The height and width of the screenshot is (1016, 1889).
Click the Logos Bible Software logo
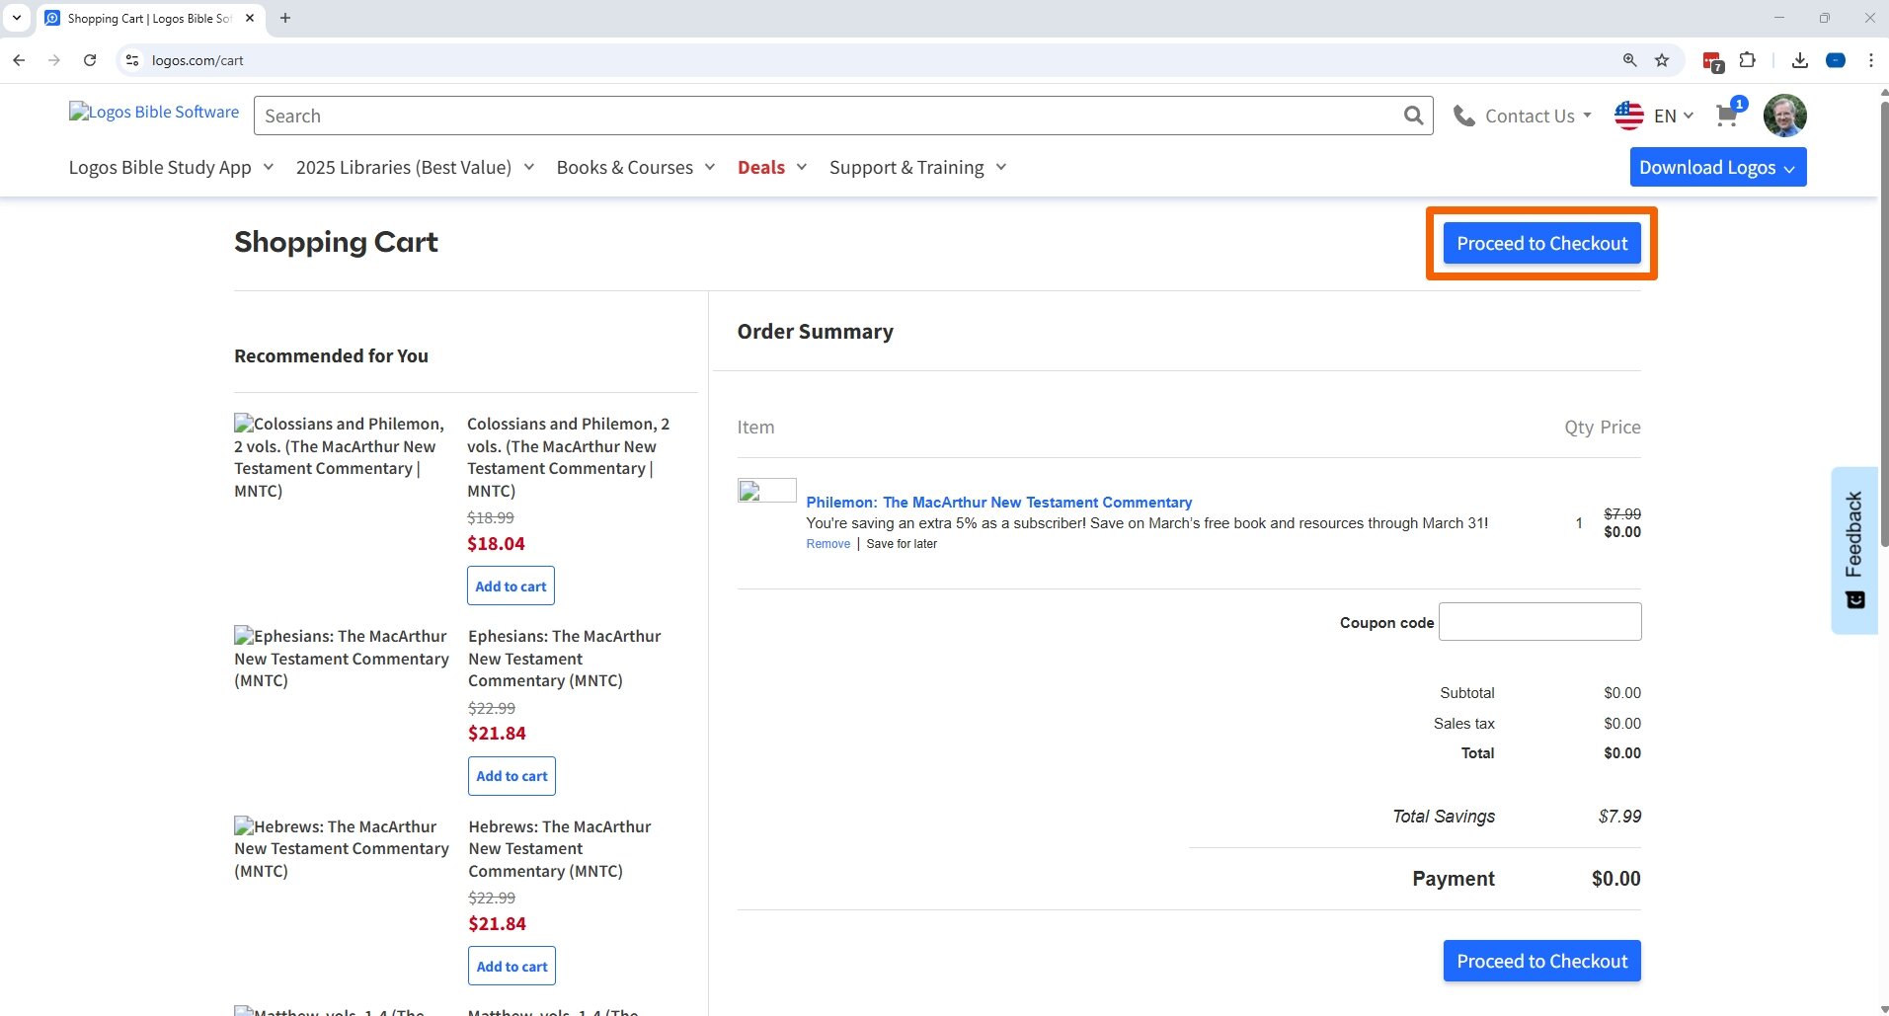(154, 112)
